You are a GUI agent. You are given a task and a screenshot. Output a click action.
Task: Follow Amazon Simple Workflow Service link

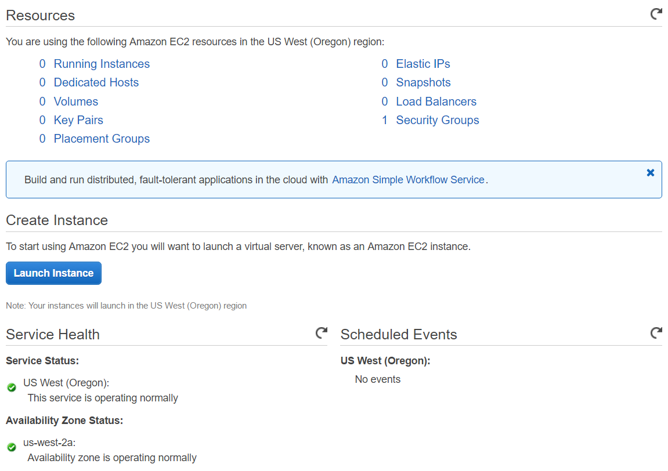pyautogui.click(x=408, y=180)
